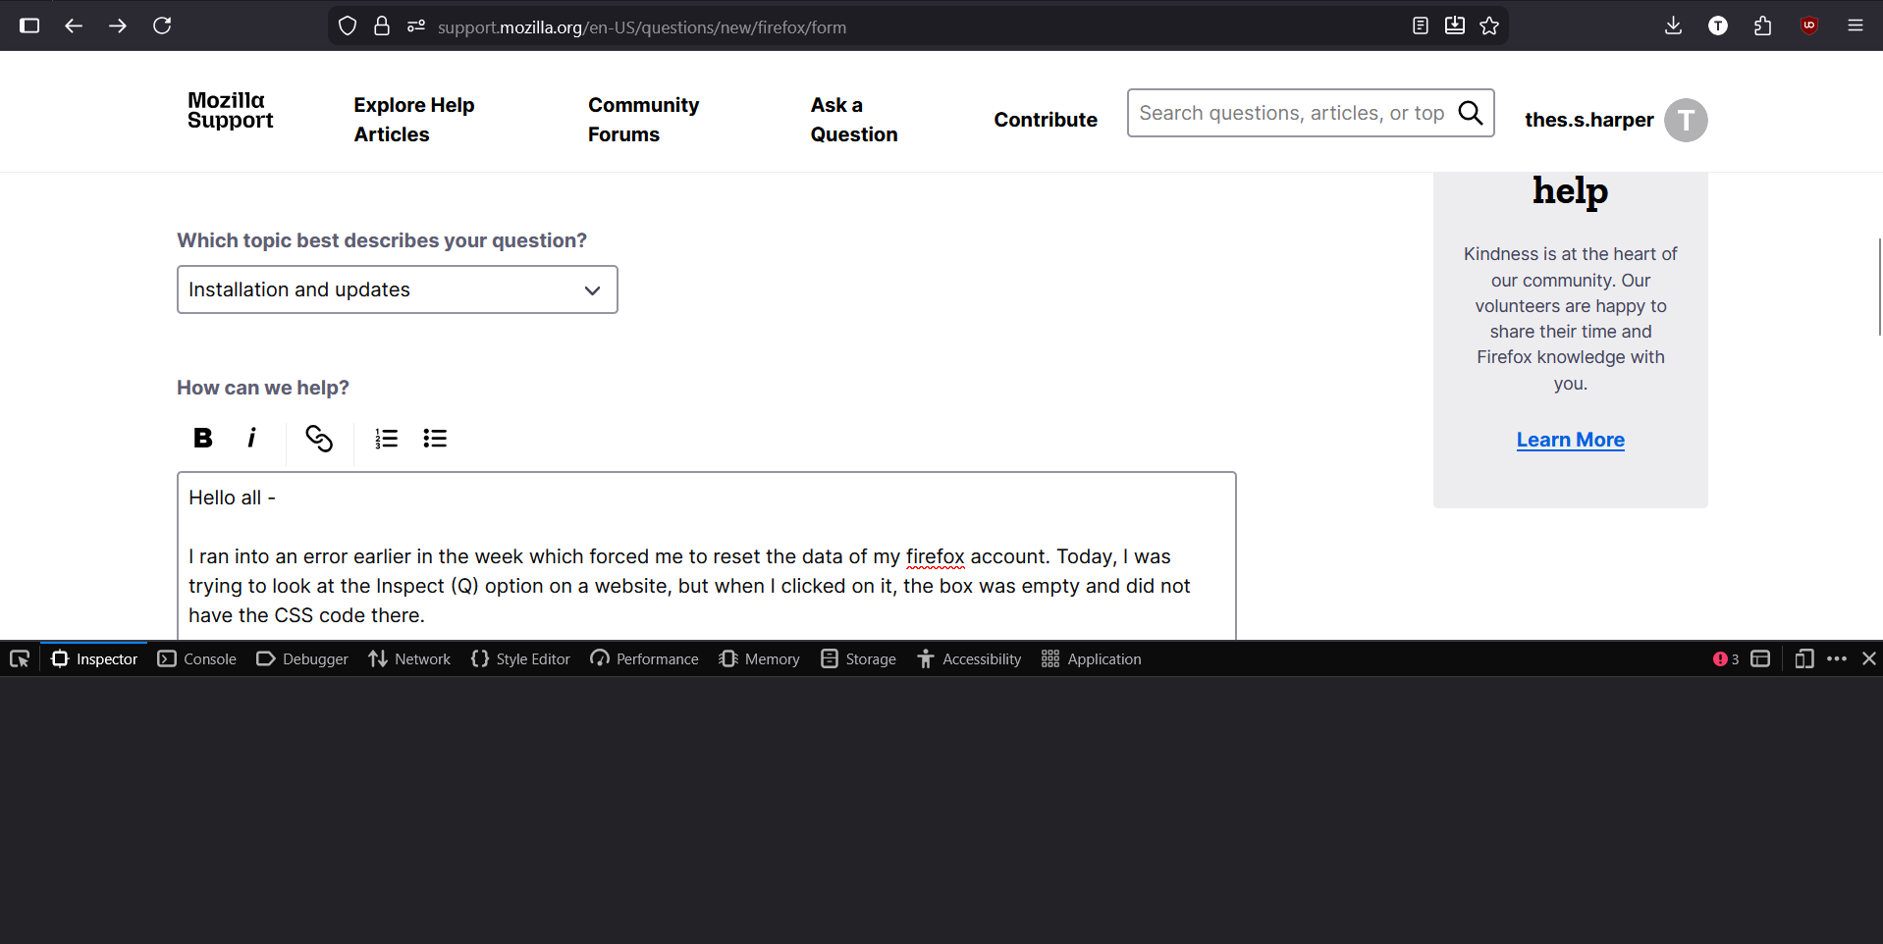This screenshot has height=944, width=1883.
Task: Bookmark this page with the star icon
Action: point(1489,26)
